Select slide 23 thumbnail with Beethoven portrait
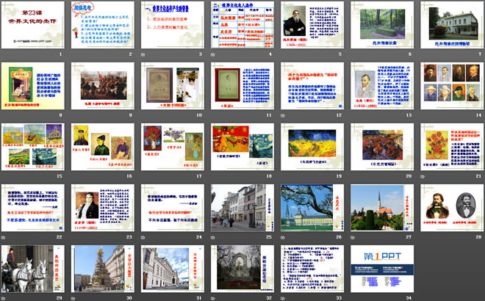Viewport: 485px width, 301px height. tap(103, 208)
